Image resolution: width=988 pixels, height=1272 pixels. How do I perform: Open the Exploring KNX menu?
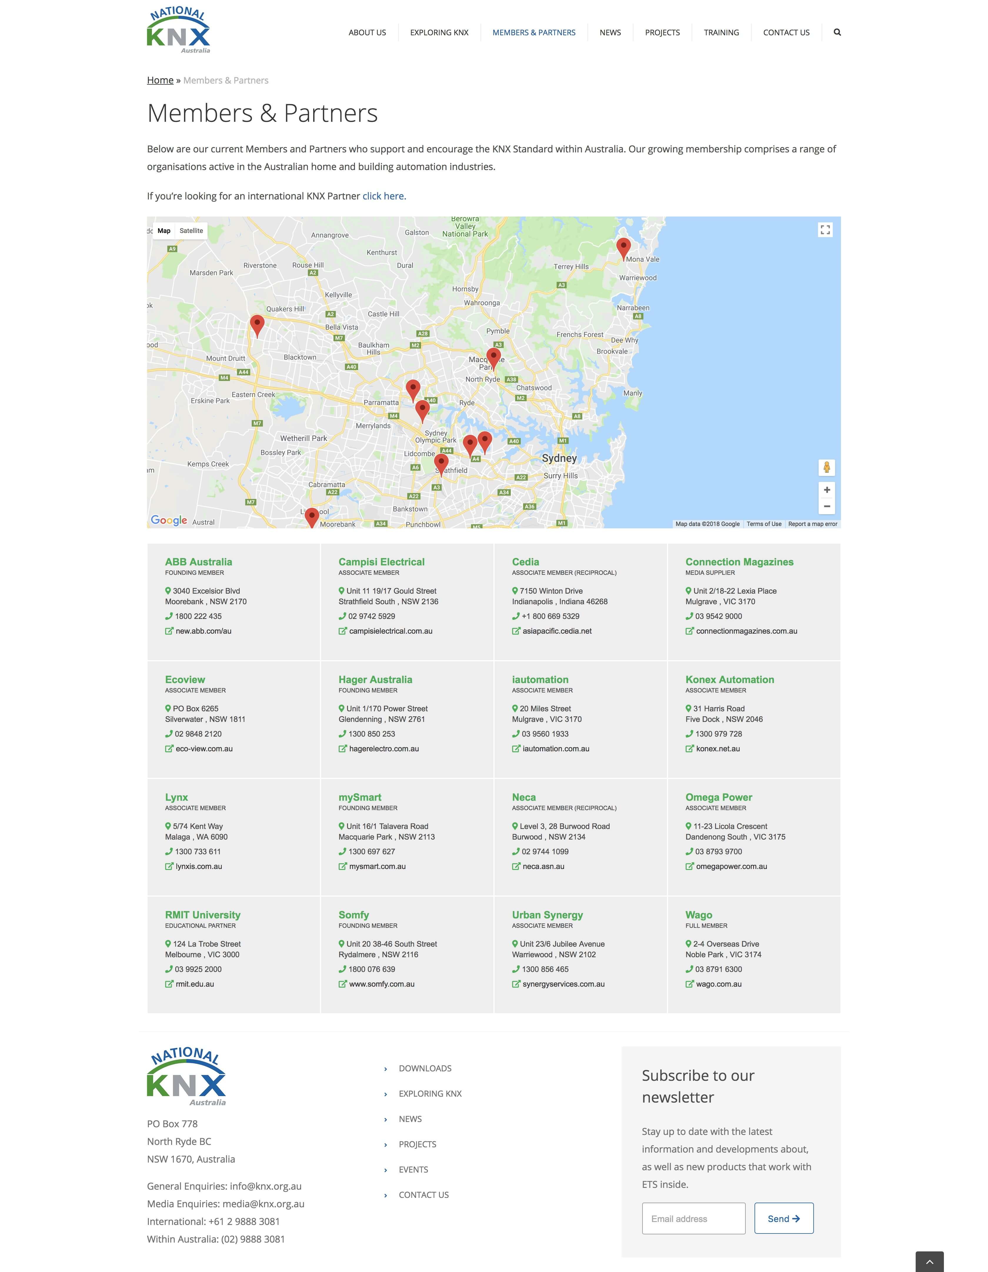click(439, 33)
